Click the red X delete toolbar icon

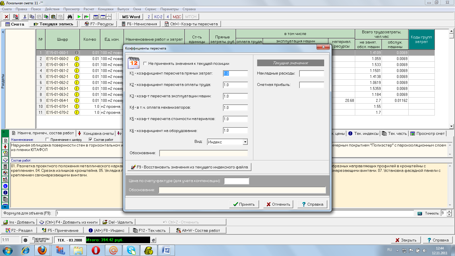7,17
